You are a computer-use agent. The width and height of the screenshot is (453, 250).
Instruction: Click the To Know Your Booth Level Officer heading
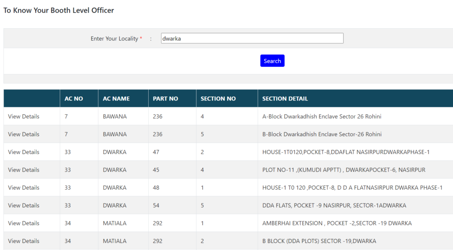point(59,10)
